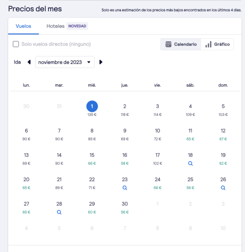Select November 16 priced at 58 €
Viewport: 245px width, 252px height.
(125, 159)
